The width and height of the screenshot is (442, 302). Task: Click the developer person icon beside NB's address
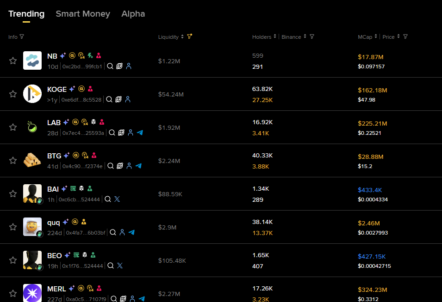point(129,66)
